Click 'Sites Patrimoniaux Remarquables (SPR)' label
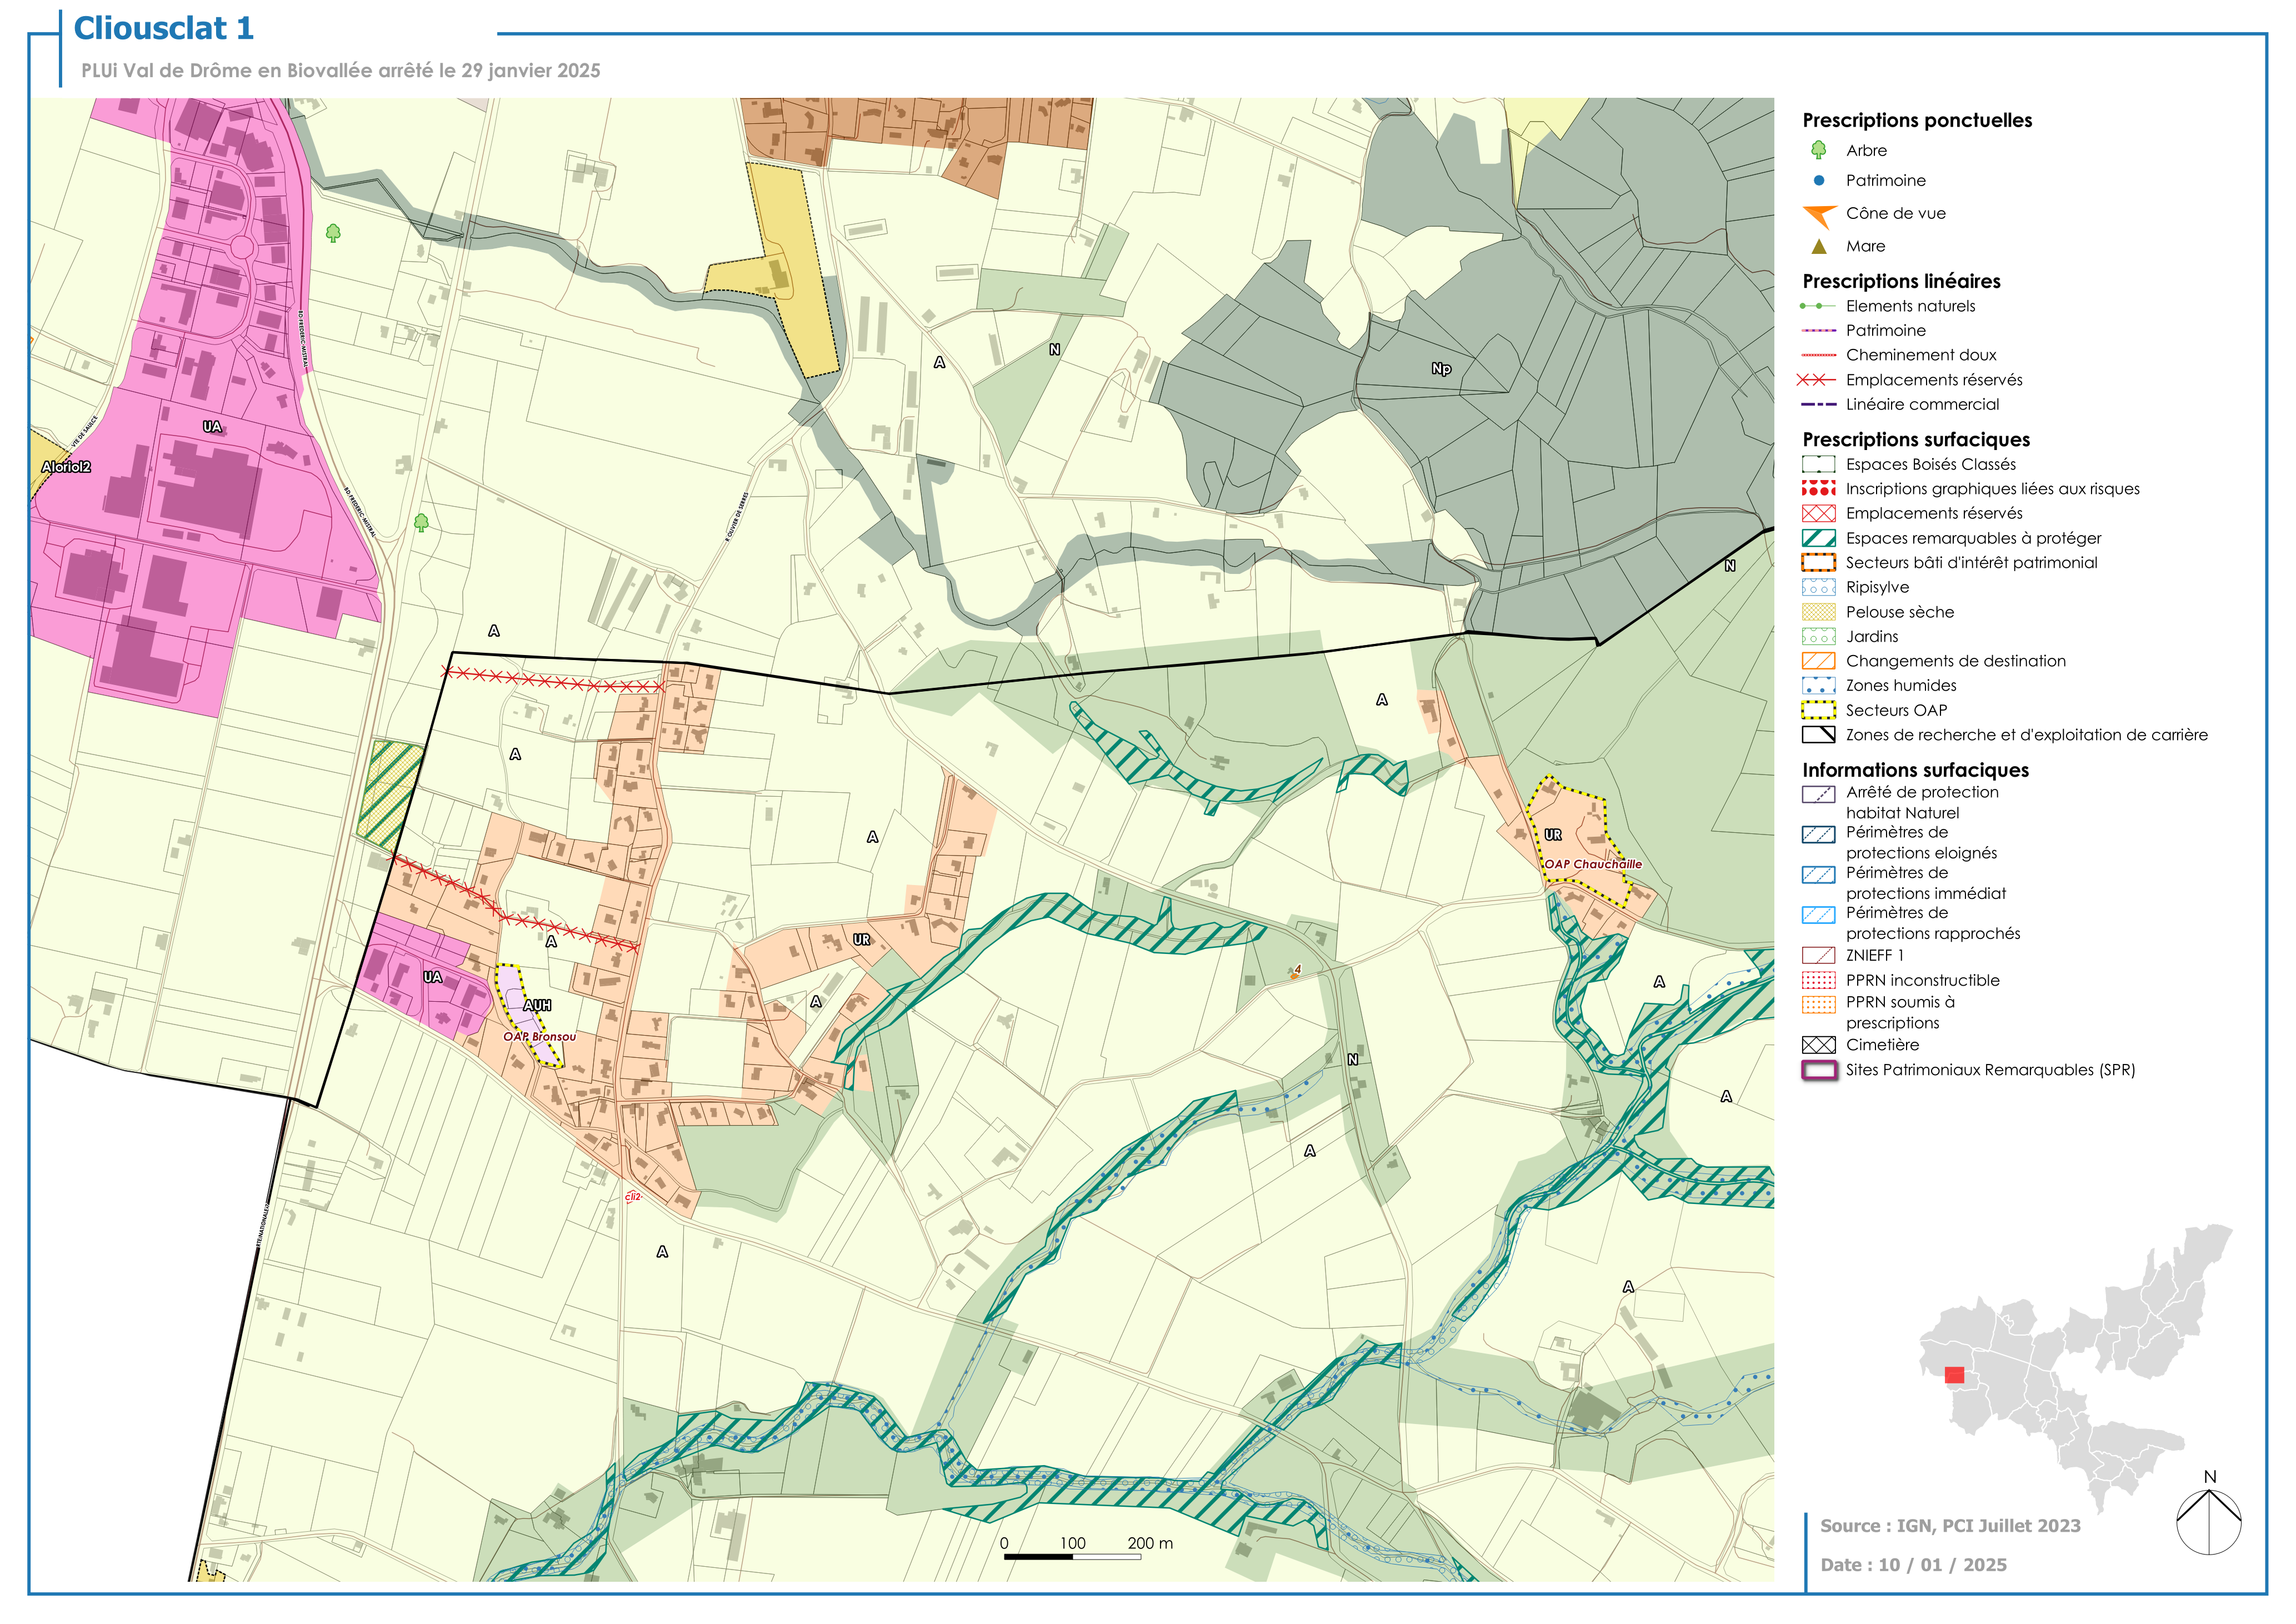Viewport: 2296px width, 1624px height. [1990, 1070]
